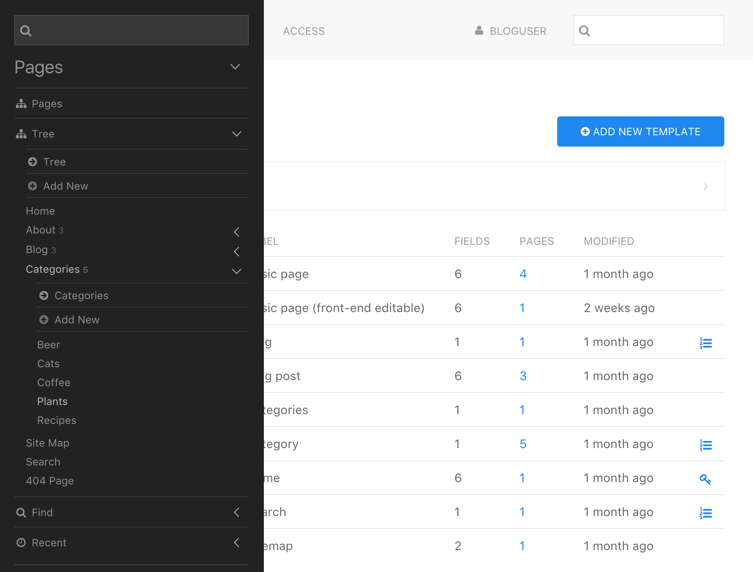753x572 pixels.
Task: Collapse the Pages sidebar header chevron
Action: tap(235, 67)
